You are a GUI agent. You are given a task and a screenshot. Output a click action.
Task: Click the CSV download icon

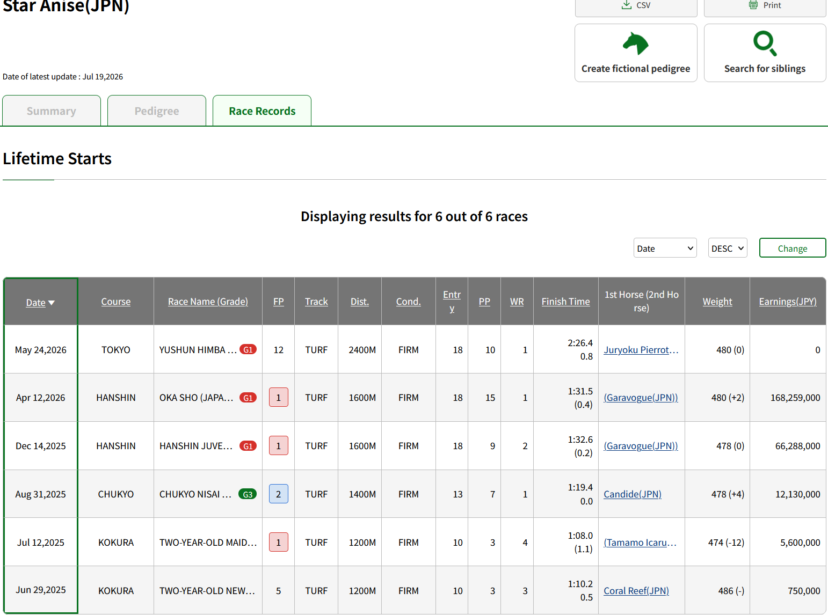click(626, 5)
